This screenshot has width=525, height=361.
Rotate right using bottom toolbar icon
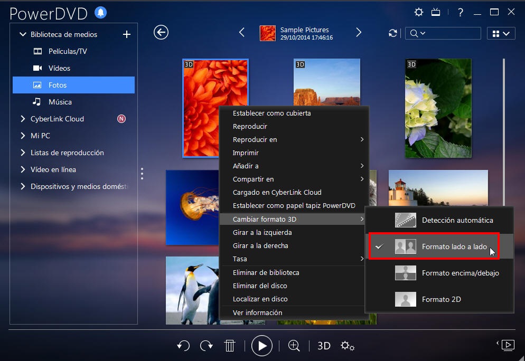pos(206,346)
